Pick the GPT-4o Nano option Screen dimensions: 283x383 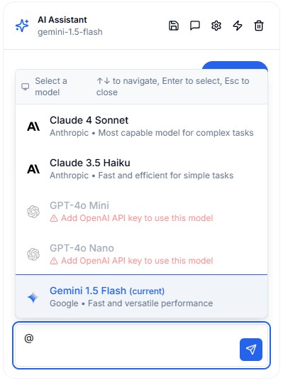[141, 254]
